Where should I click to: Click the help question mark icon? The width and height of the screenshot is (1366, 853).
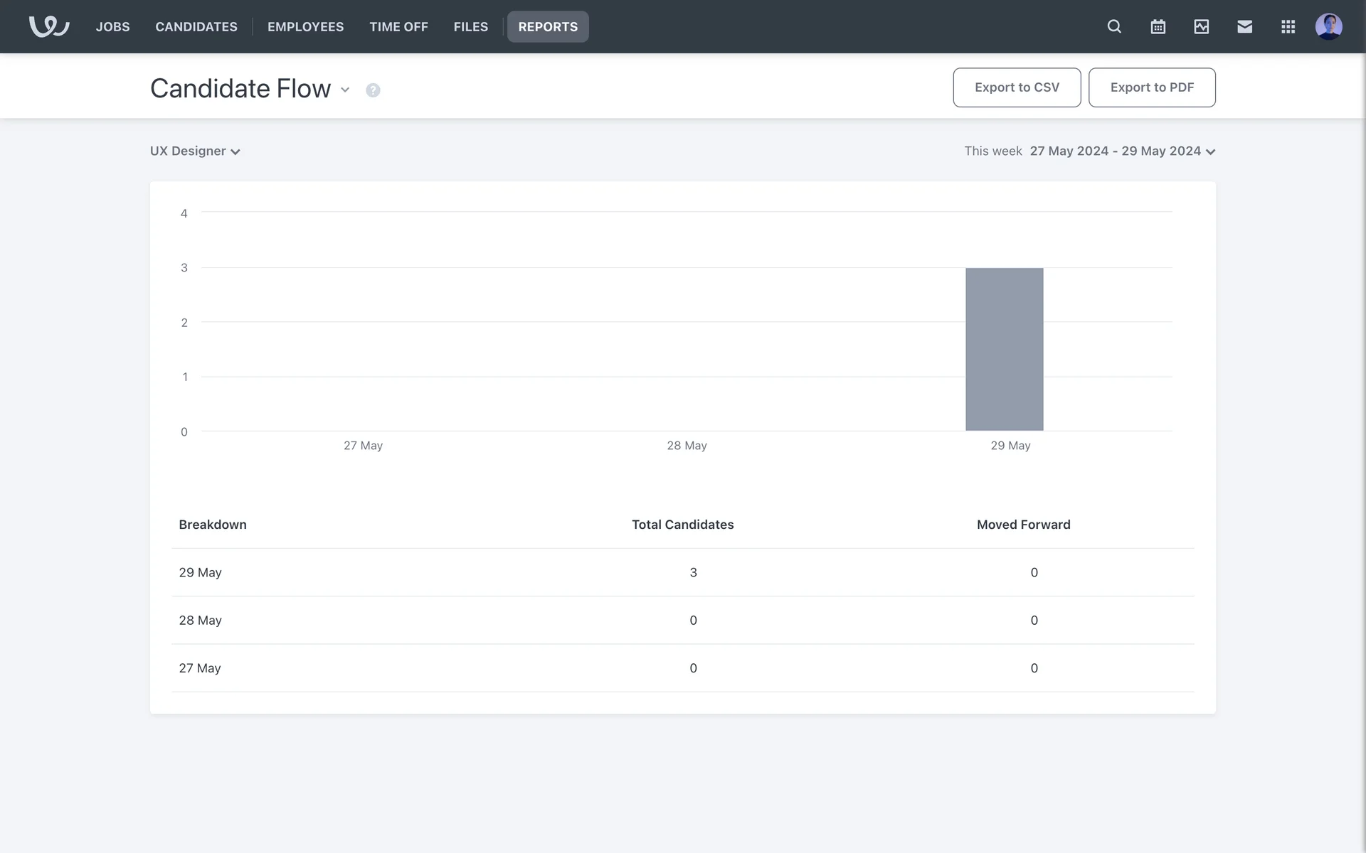[373, 90]
